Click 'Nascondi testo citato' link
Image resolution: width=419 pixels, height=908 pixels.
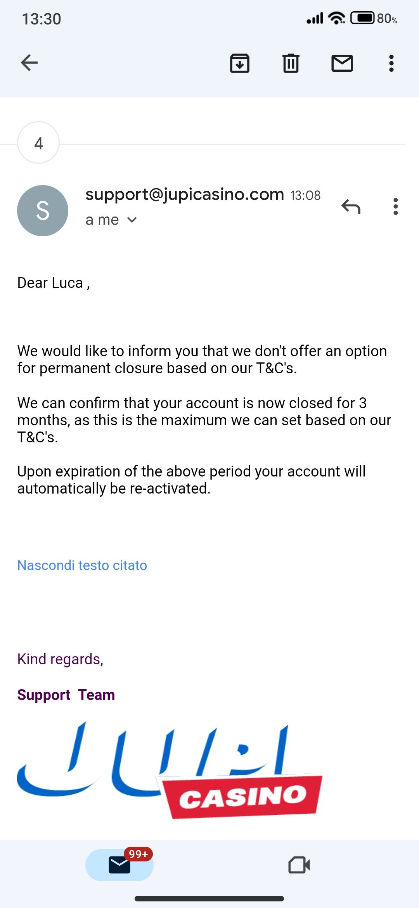(82, 565)
